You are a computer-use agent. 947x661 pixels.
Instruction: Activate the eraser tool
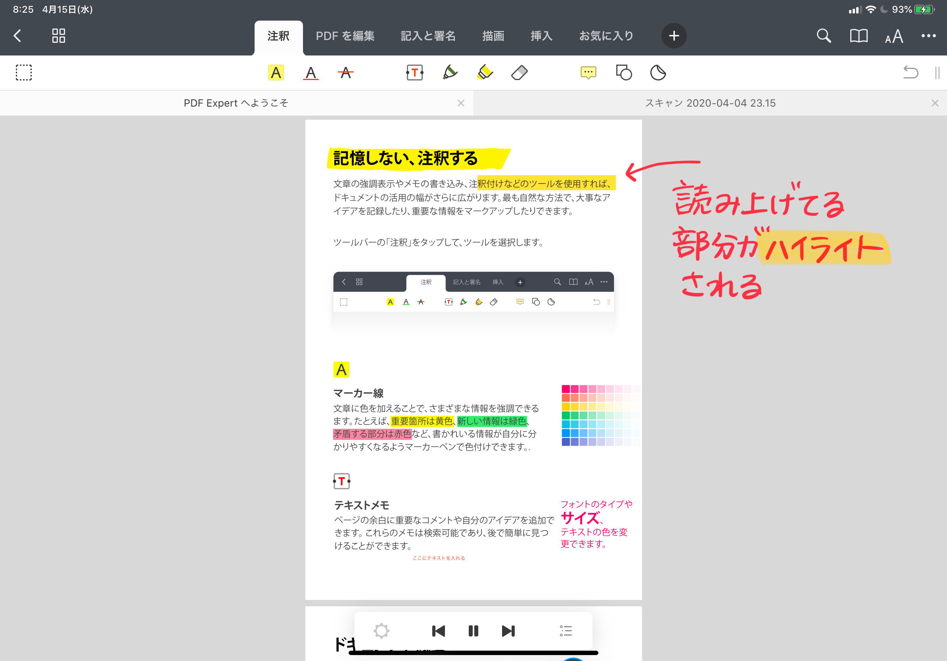pos(519,73)
